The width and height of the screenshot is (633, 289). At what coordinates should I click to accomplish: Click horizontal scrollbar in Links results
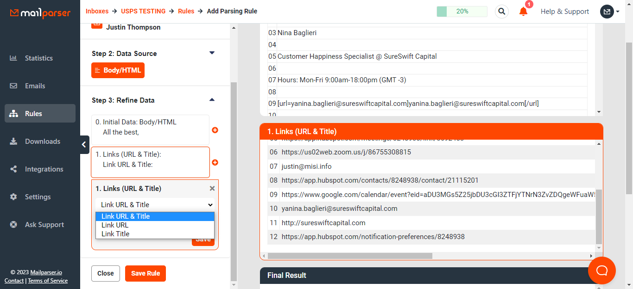(x=350, y=256)
